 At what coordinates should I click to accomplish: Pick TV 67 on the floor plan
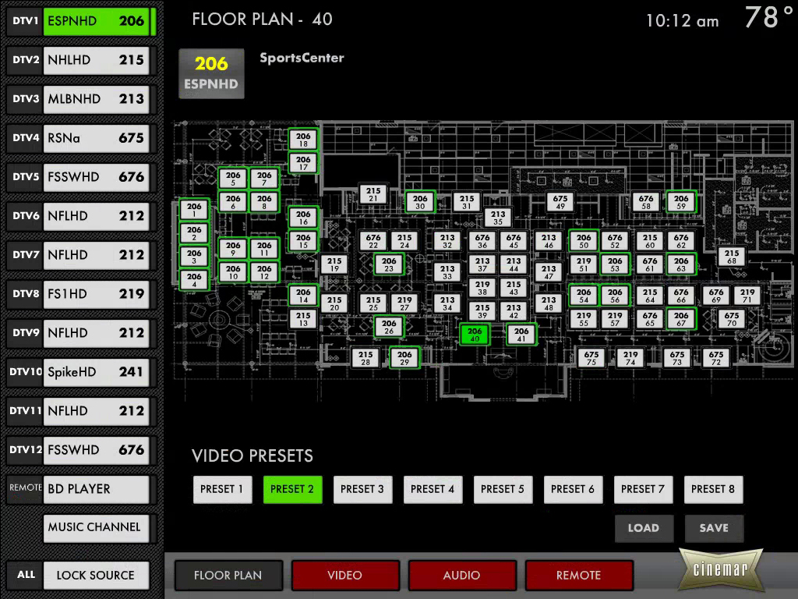(x=681, y=319)
